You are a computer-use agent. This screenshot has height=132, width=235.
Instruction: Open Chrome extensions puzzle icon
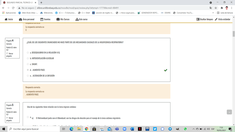tap(222, 8)
